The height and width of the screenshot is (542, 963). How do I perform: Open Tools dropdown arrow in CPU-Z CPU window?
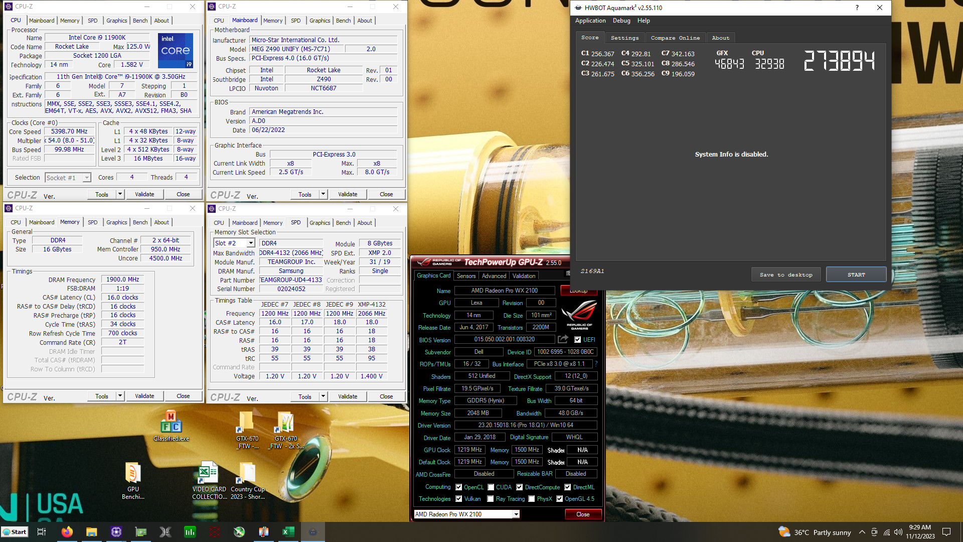[x=120, y=194]
